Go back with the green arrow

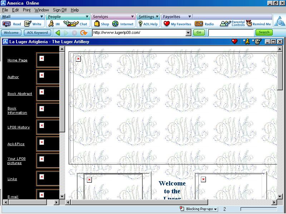(x=58, y=33)
